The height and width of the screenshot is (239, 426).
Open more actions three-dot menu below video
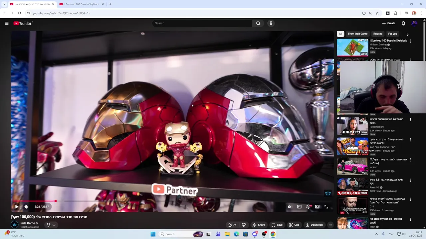pyautogui.click(x=330, y=225)
